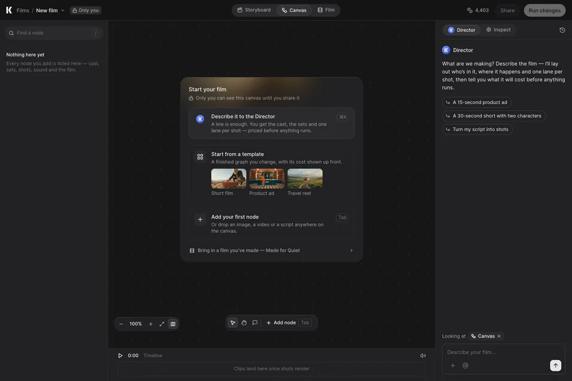Click the 100% zoom level

pyautogui.click(x=136, y=324)
